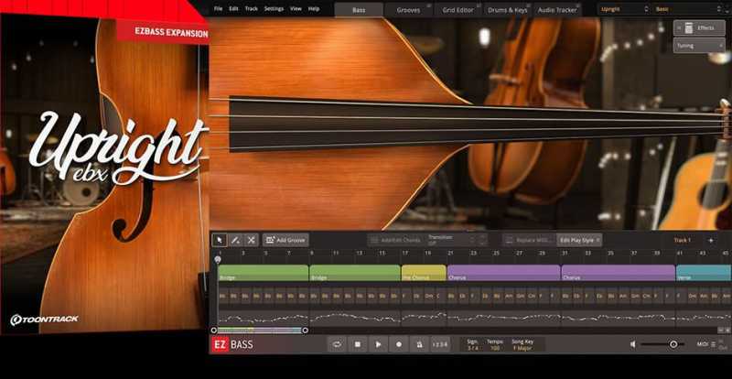
Task: Click the transport stop button
Action: tap(357, 344)
